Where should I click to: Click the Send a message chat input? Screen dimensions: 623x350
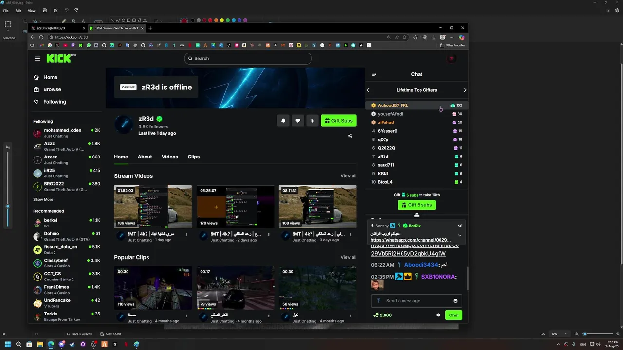click(417, 301)
